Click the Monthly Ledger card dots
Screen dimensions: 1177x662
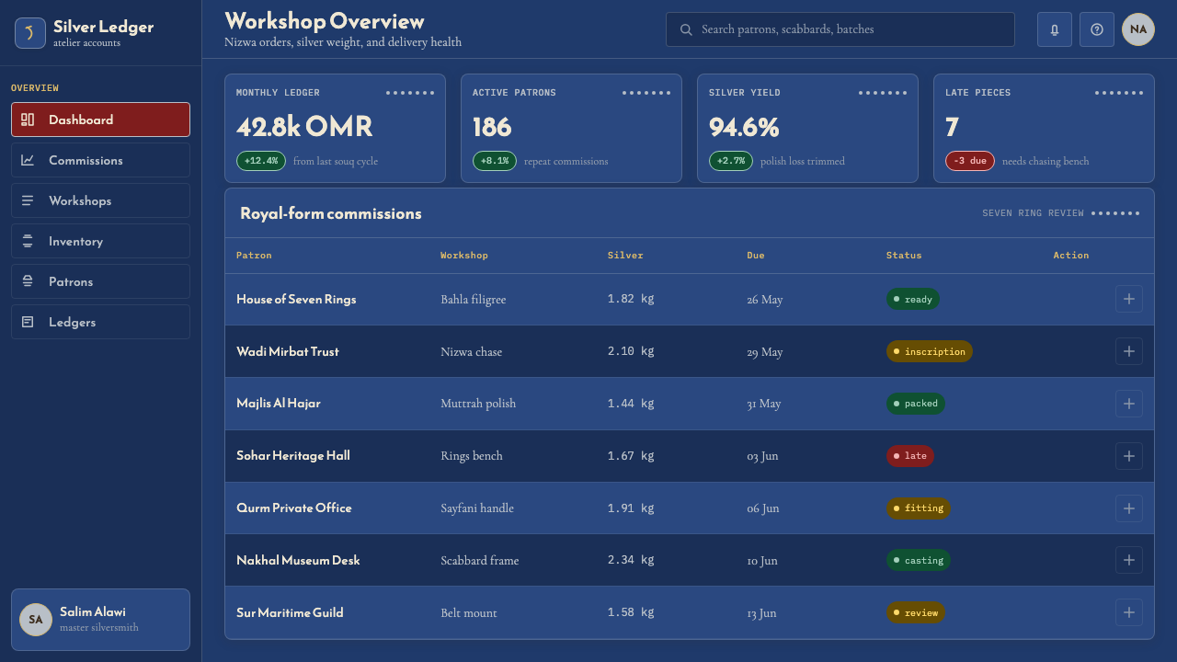click(x=410, y=93)
